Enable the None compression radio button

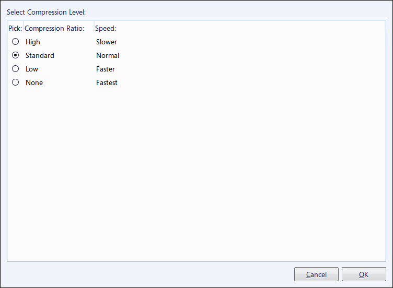tap(16, 82)
